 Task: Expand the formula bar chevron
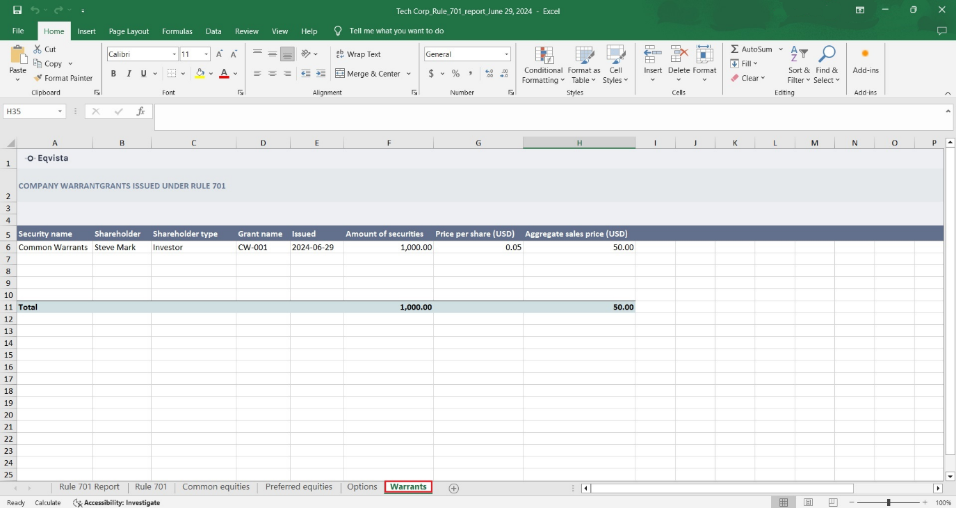point(948,111)
